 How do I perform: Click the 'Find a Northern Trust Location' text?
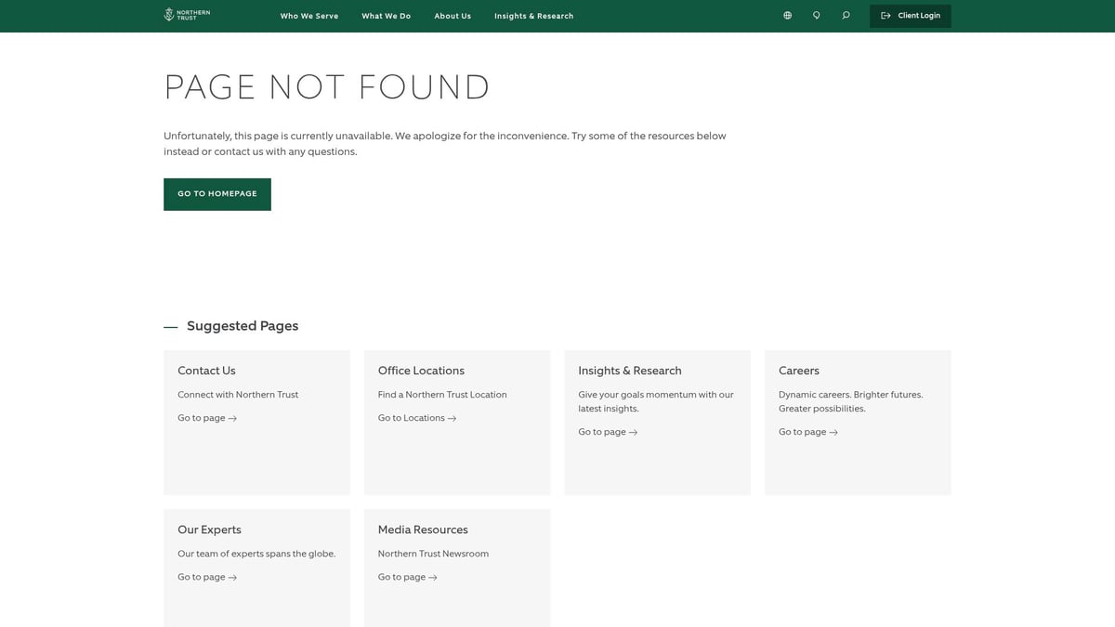[x=442, y=395]
